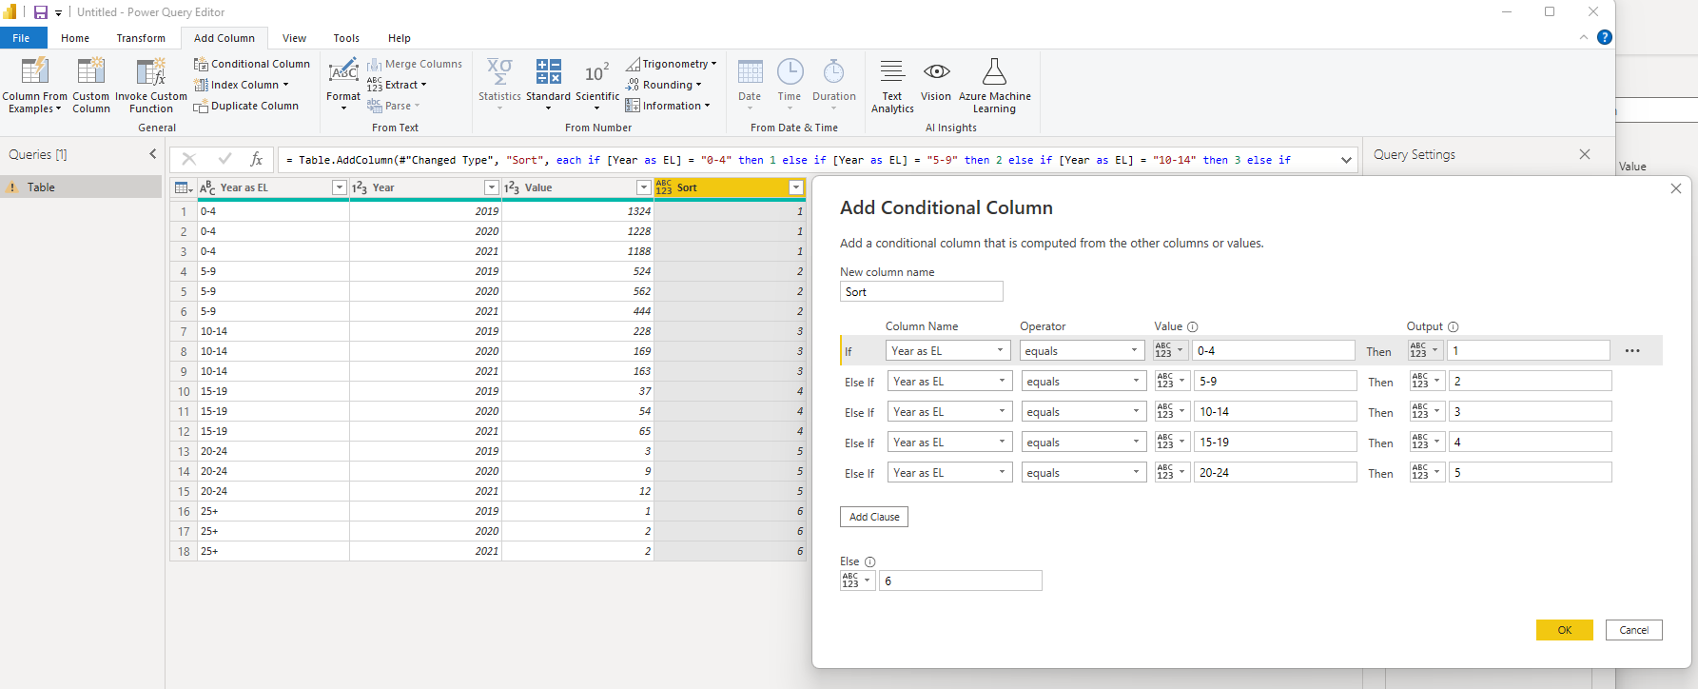Screen dimensions: 1698x689
Task: Collapse the Queries pane
Action: pos(153,154)
